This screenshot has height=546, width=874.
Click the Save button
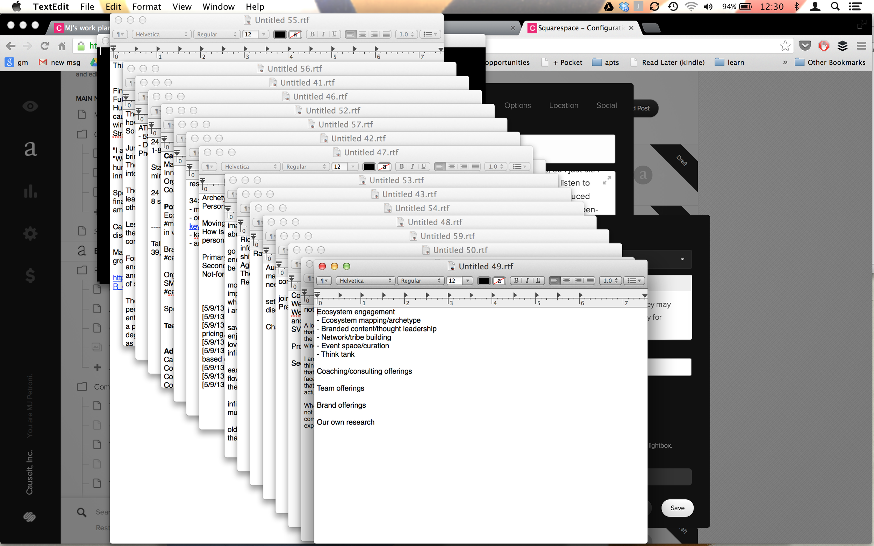tap(677, 508)
